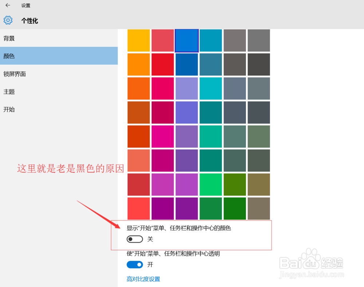Screen dimensions: 364x287
Task: Choose the teal swatch in the top row
Action: tap(211, 40)
